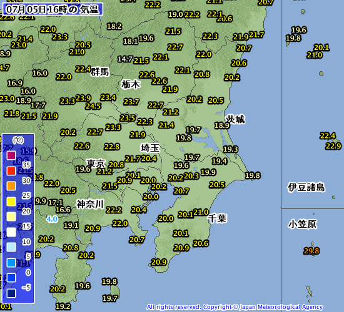The image size is (344, 312).
Task: Click the pale yellow 15-20°C legend swatch
Action: (x=11, y=217)
